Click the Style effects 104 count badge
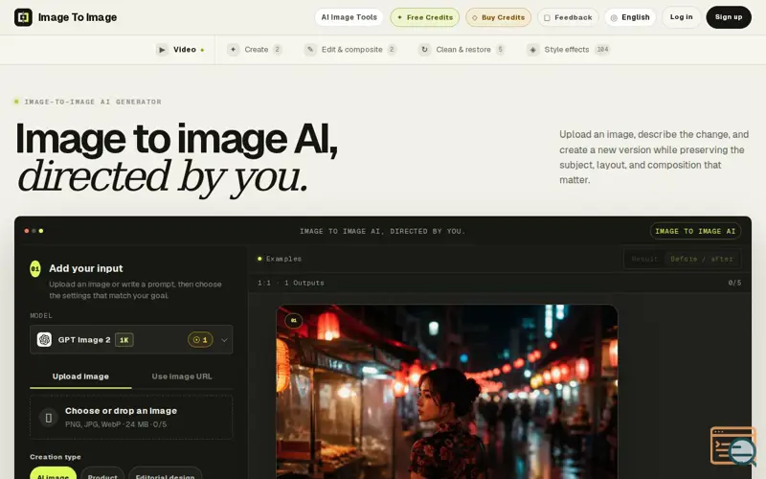 tap(602, 50)
